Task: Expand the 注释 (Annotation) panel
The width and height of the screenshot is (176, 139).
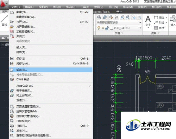Action: tap(155, 33)
